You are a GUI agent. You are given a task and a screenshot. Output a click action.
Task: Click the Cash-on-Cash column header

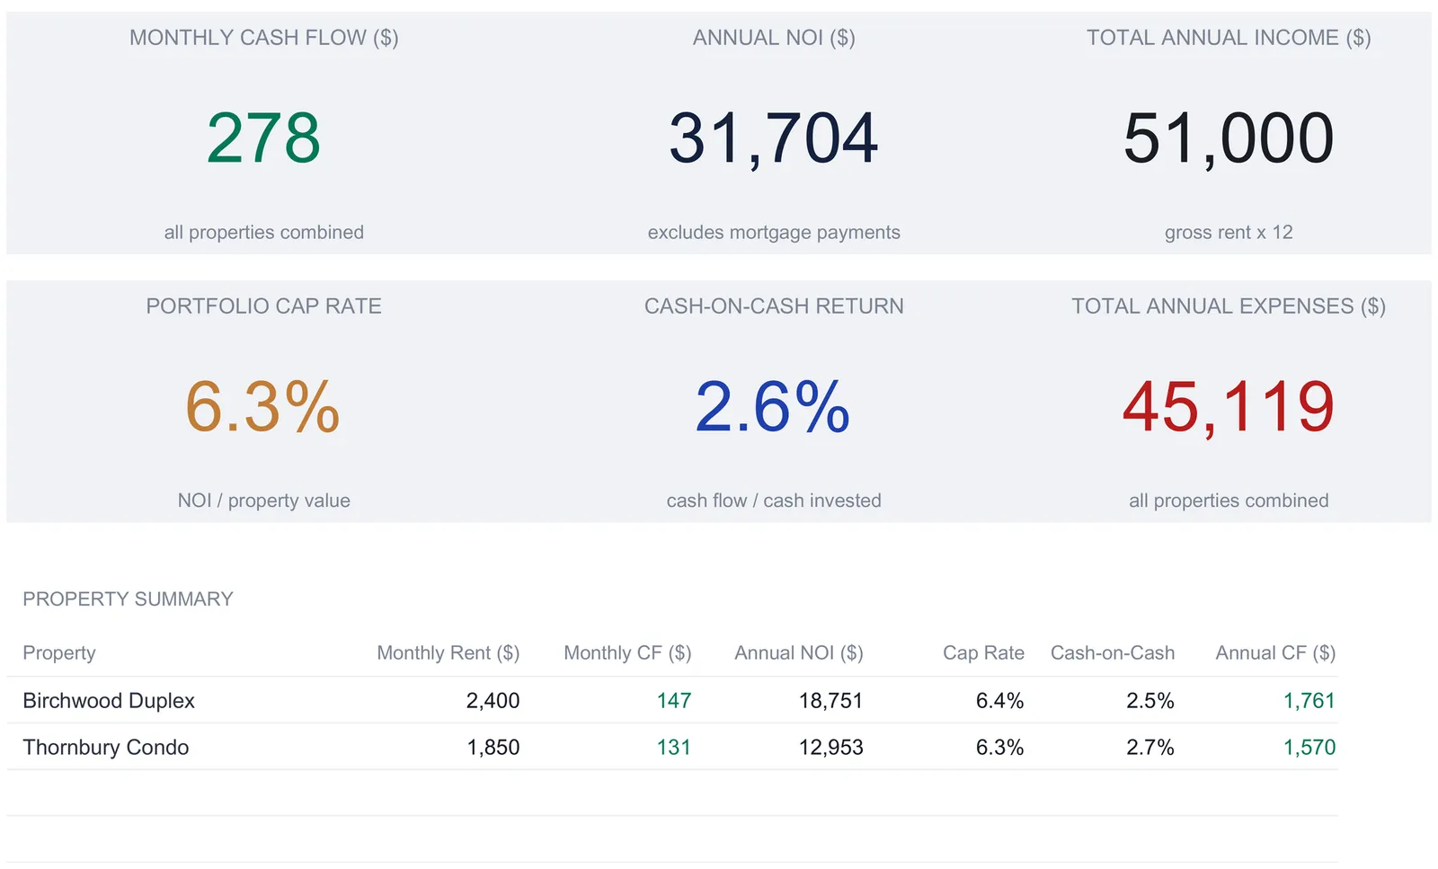pyautogui.click(x=1113, y=653)
